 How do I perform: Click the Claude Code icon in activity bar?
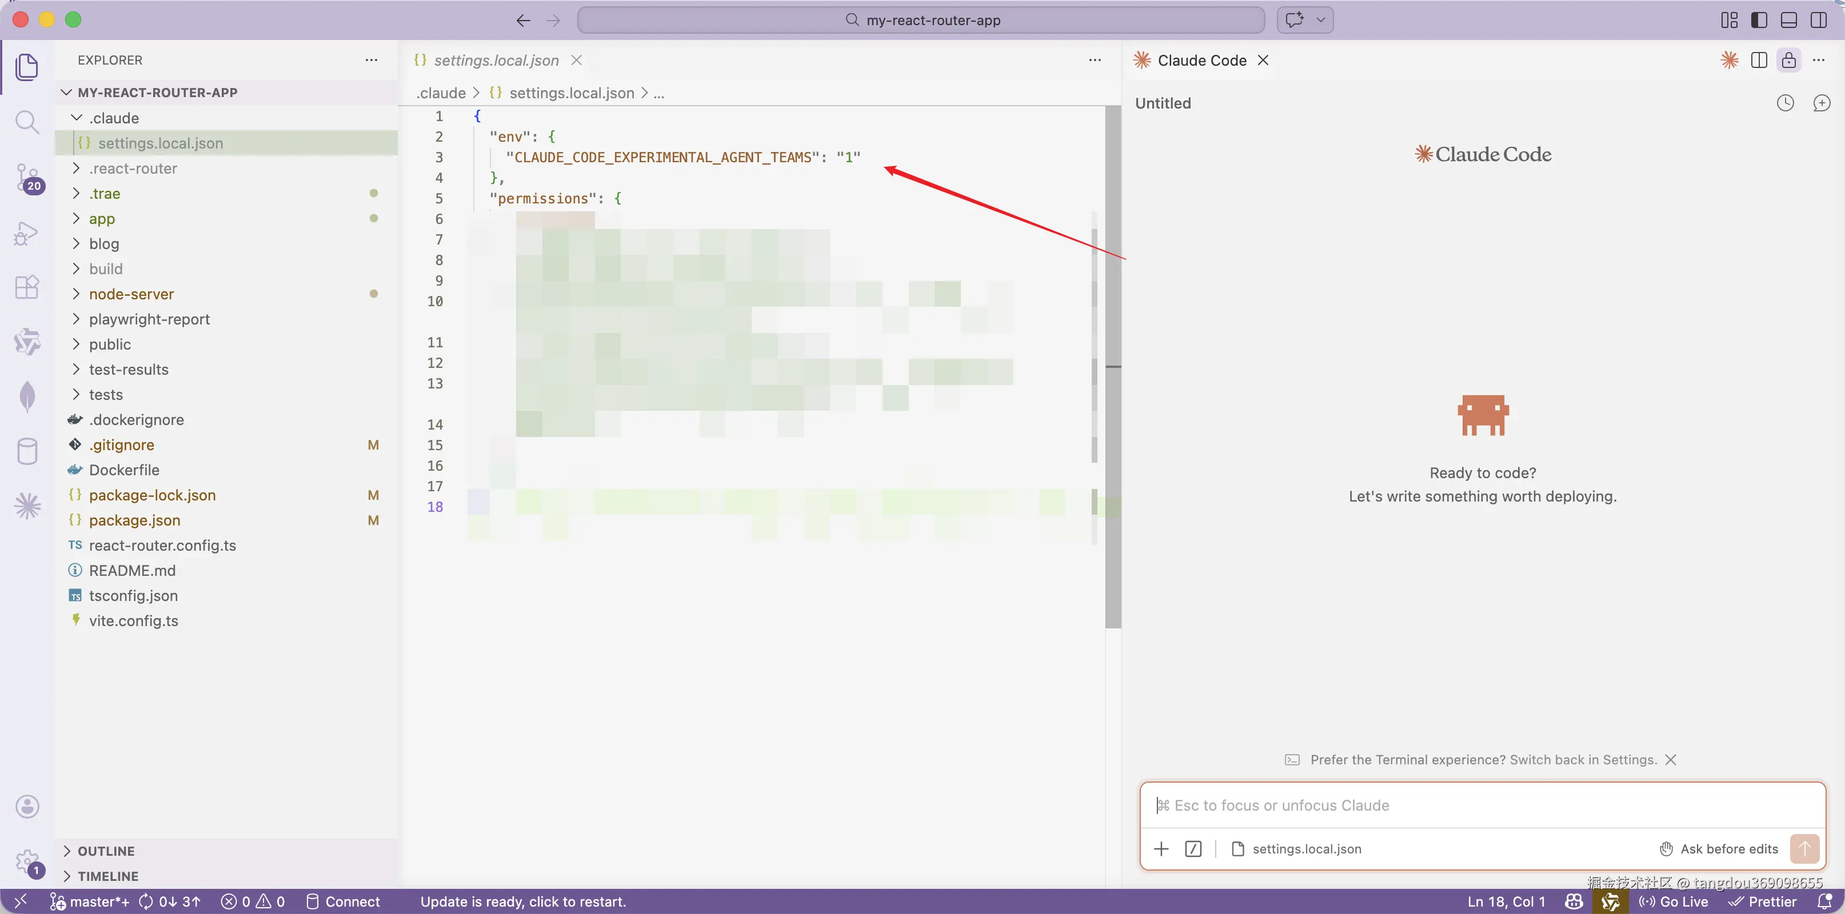coord(27,506)
